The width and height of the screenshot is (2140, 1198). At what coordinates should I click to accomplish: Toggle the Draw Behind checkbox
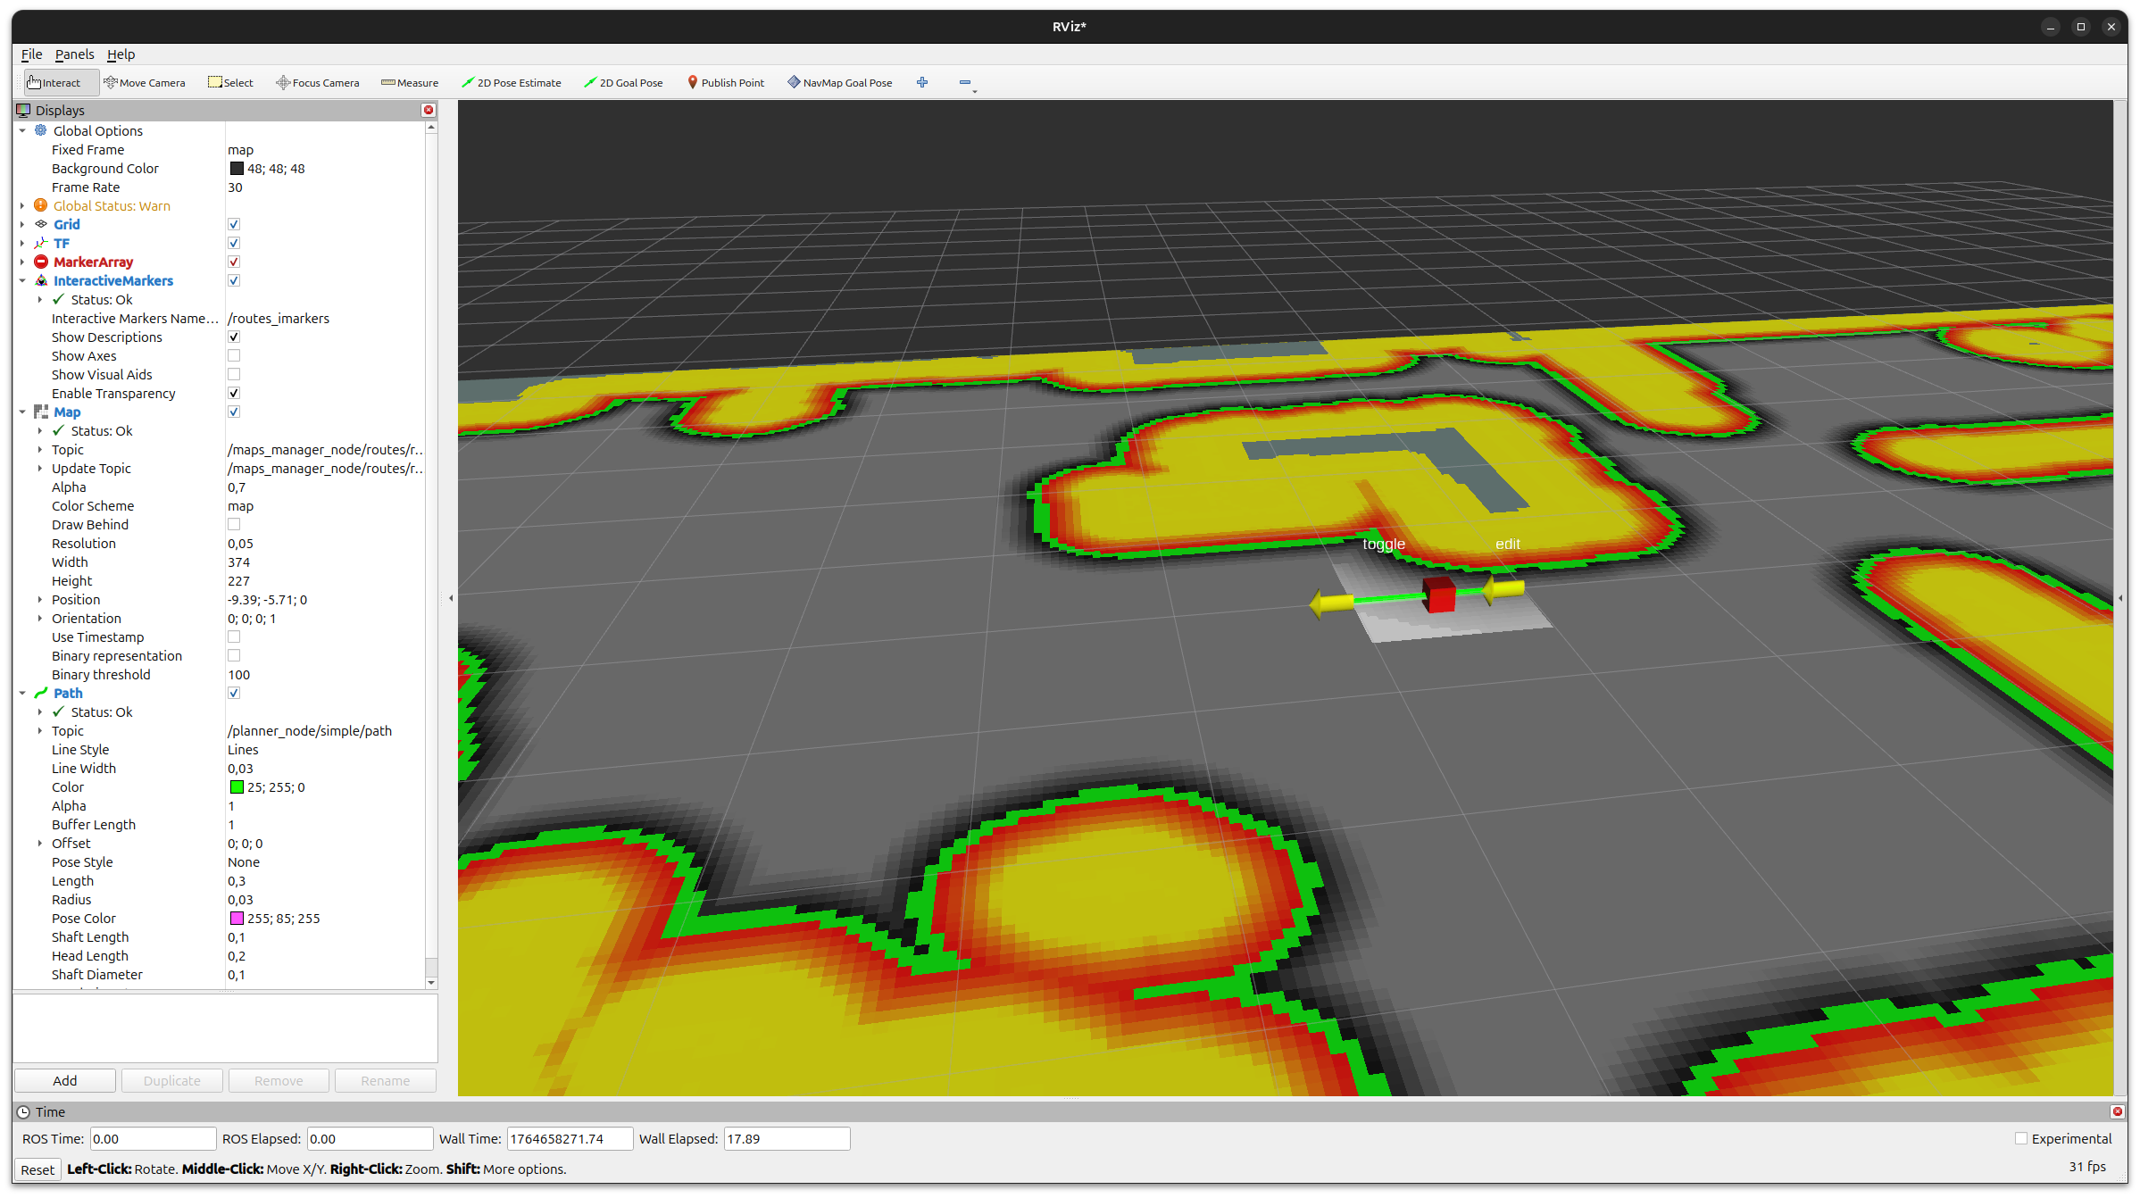coord(234,525)
